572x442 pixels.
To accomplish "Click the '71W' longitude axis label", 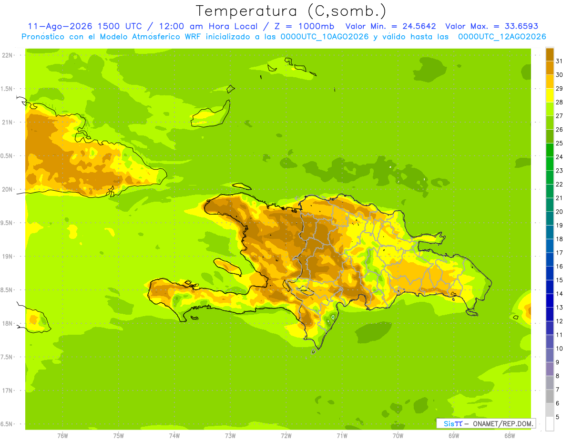I will coord(342,436).
